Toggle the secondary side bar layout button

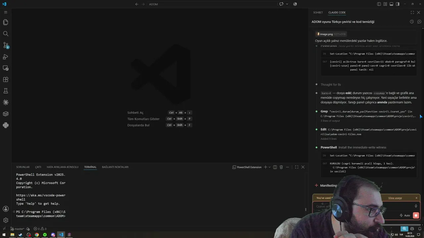[397, 4]
